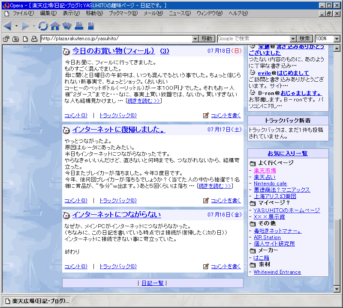This screenshot has width=343, height=308.
Task: Click folder icon next to マイページ？
Action: 253,203
